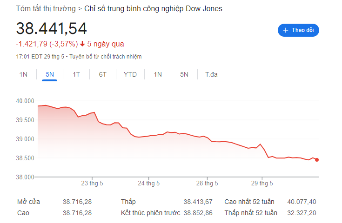Choose the 5N tab next to T.đa
The image size is (342, 223).
pos(184,74)
